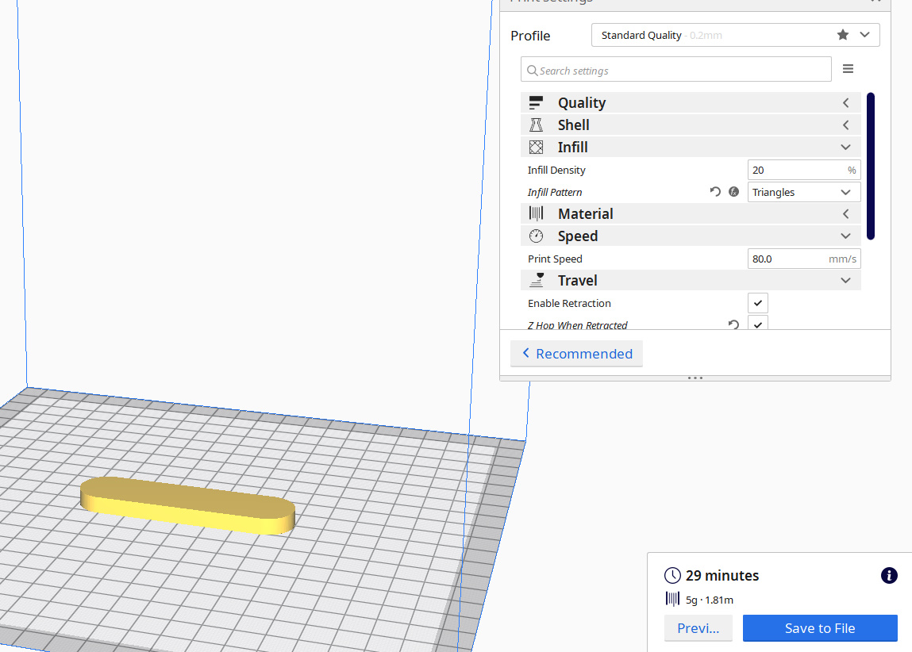Viewport: 912px width, 652px height.
Task: Click the 29 minutes time estimate
Action: click(722, 575)
